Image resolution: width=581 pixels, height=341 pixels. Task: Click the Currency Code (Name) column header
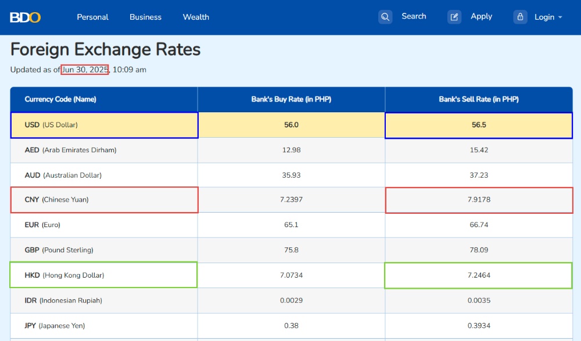pos(60,99)
